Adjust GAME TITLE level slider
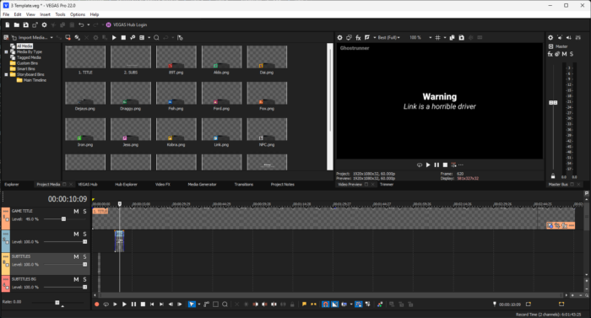 (63, 219)
